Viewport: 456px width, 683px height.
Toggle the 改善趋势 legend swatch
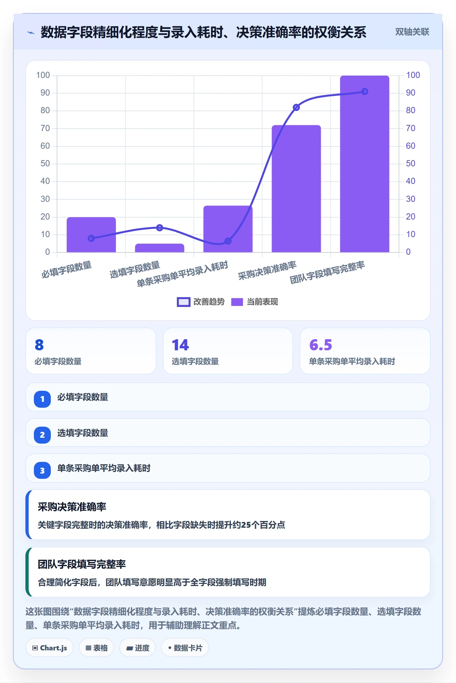[x=183, y=302]
